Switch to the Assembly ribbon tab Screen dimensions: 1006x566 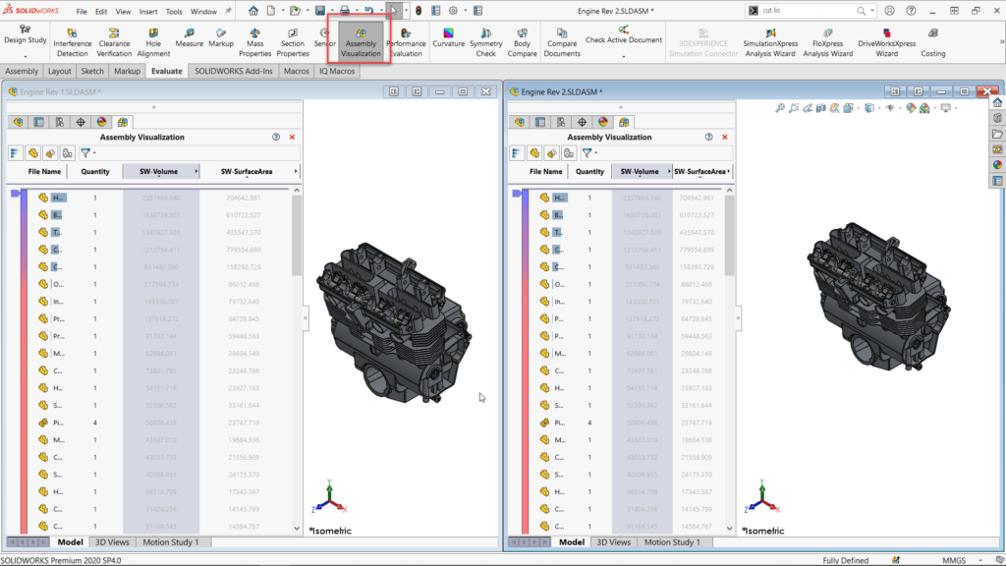point(22,71)
